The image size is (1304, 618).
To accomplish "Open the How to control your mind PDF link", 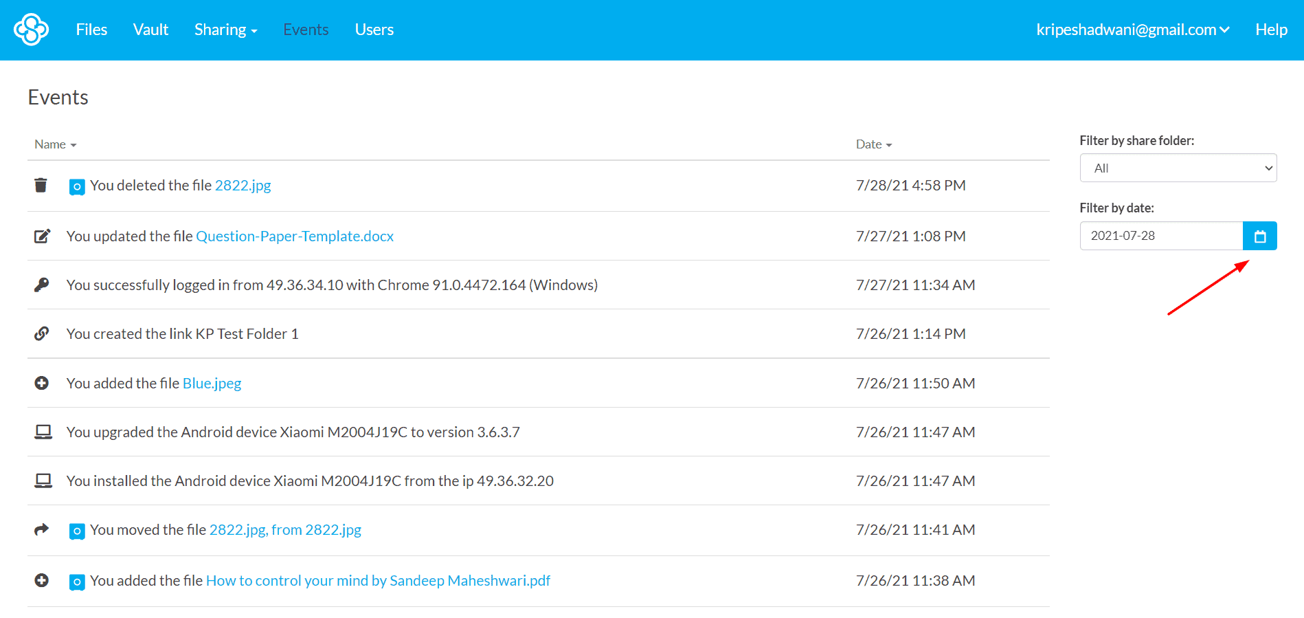I will (x=378, y=580).
